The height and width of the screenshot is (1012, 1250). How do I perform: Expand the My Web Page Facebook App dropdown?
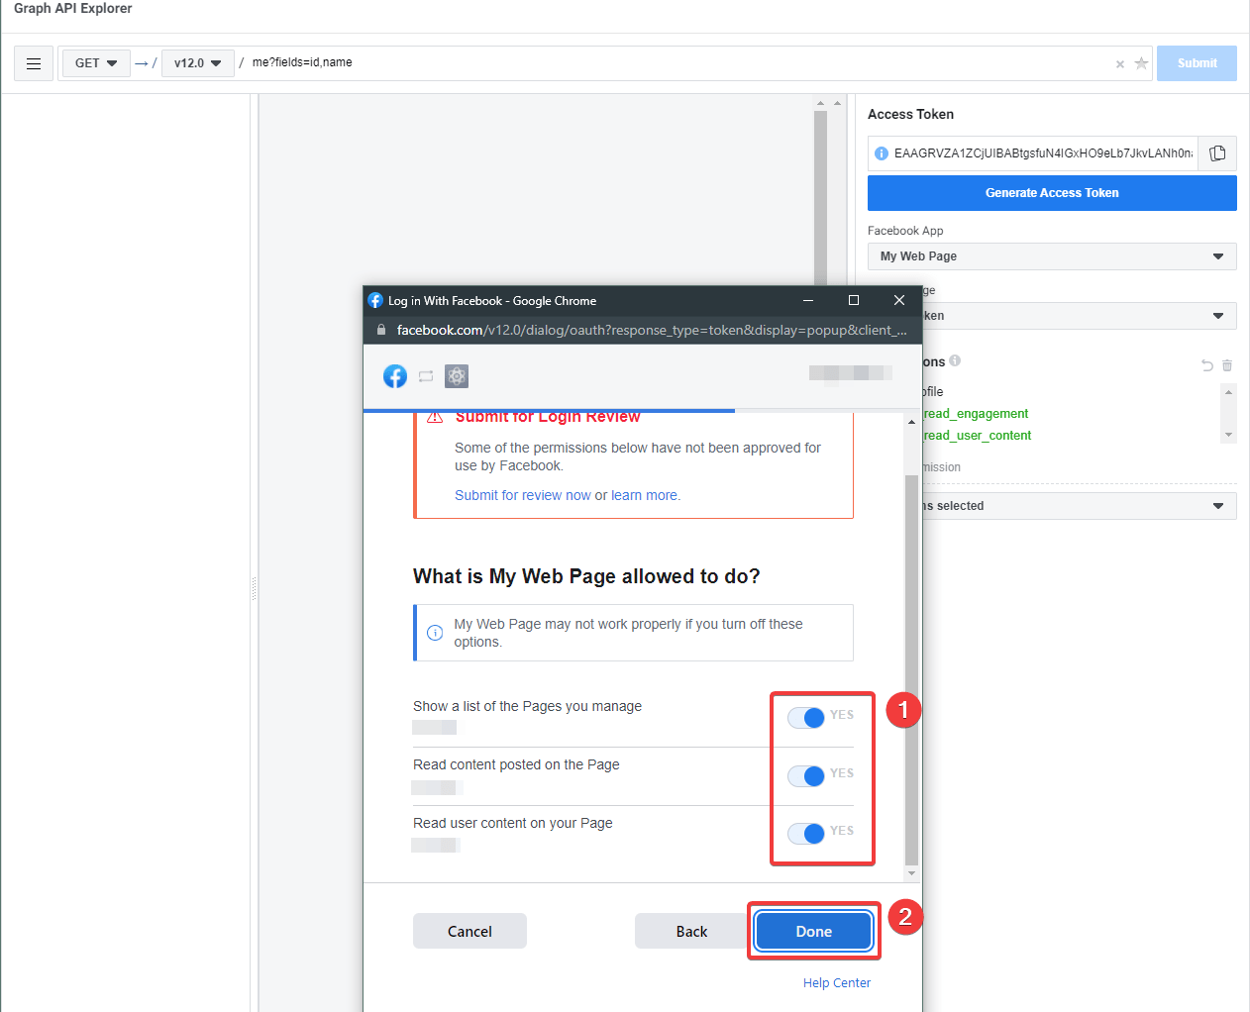1052,256
